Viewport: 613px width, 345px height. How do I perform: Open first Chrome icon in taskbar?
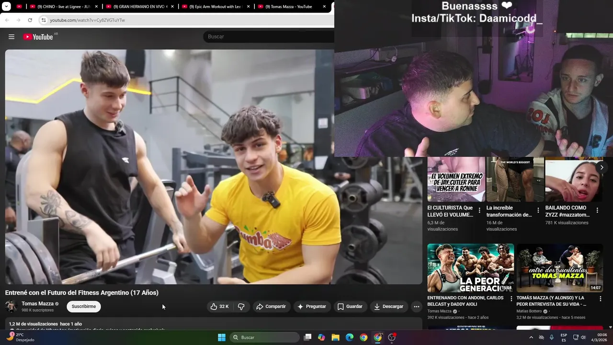363,337
